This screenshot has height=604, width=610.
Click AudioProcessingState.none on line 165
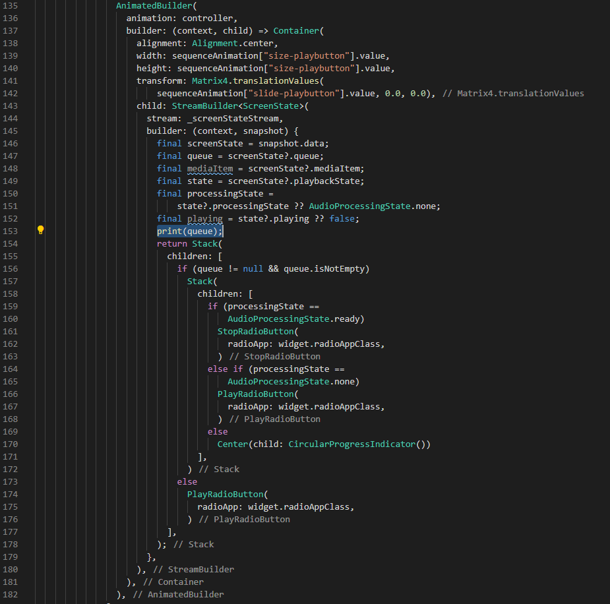pyautogui.click(x=291, y=382)
